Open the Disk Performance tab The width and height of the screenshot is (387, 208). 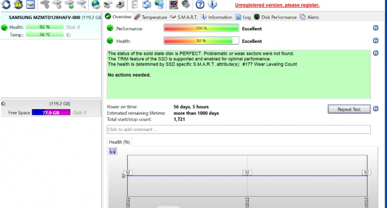pos(275,17)
